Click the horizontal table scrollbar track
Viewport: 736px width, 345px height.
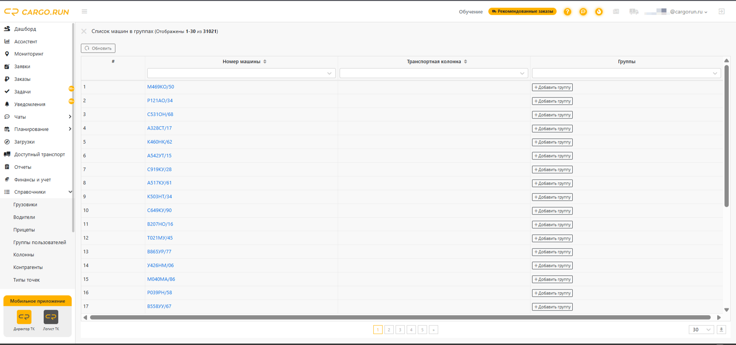coord(400,317)
